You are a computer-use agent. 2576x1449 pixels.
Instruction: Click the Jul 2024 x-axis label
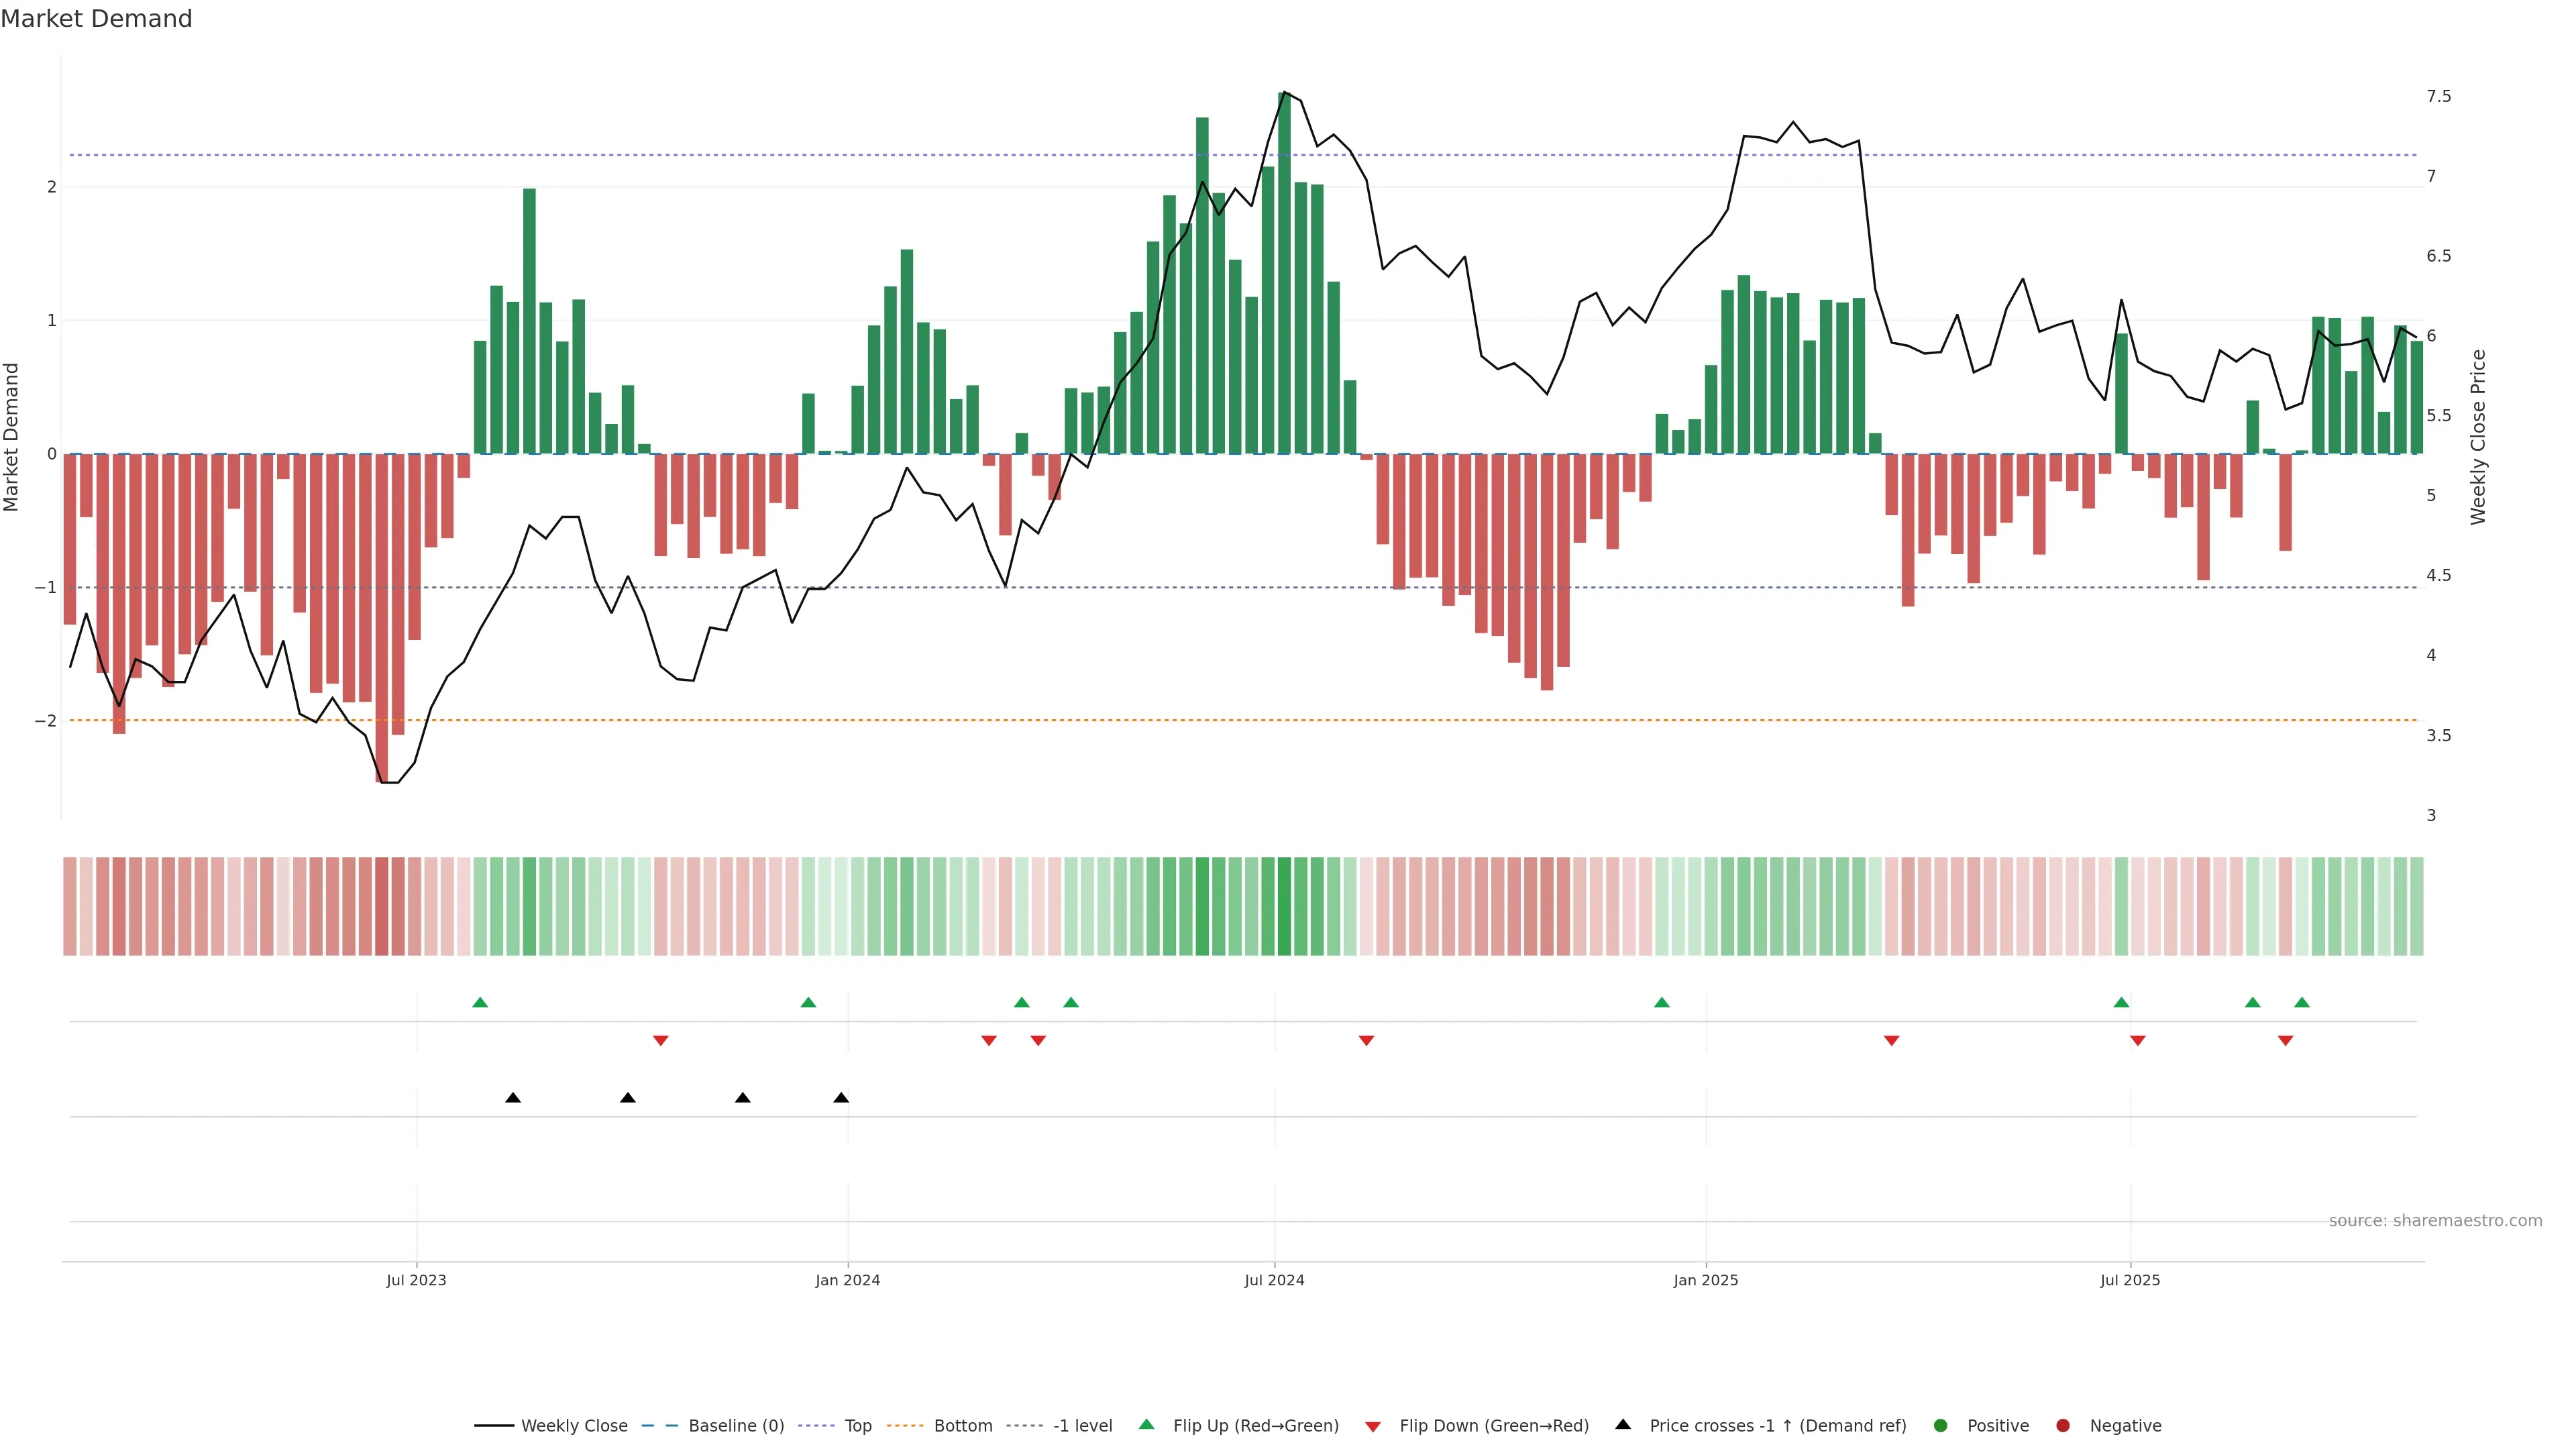[x=1274, y=1280]
